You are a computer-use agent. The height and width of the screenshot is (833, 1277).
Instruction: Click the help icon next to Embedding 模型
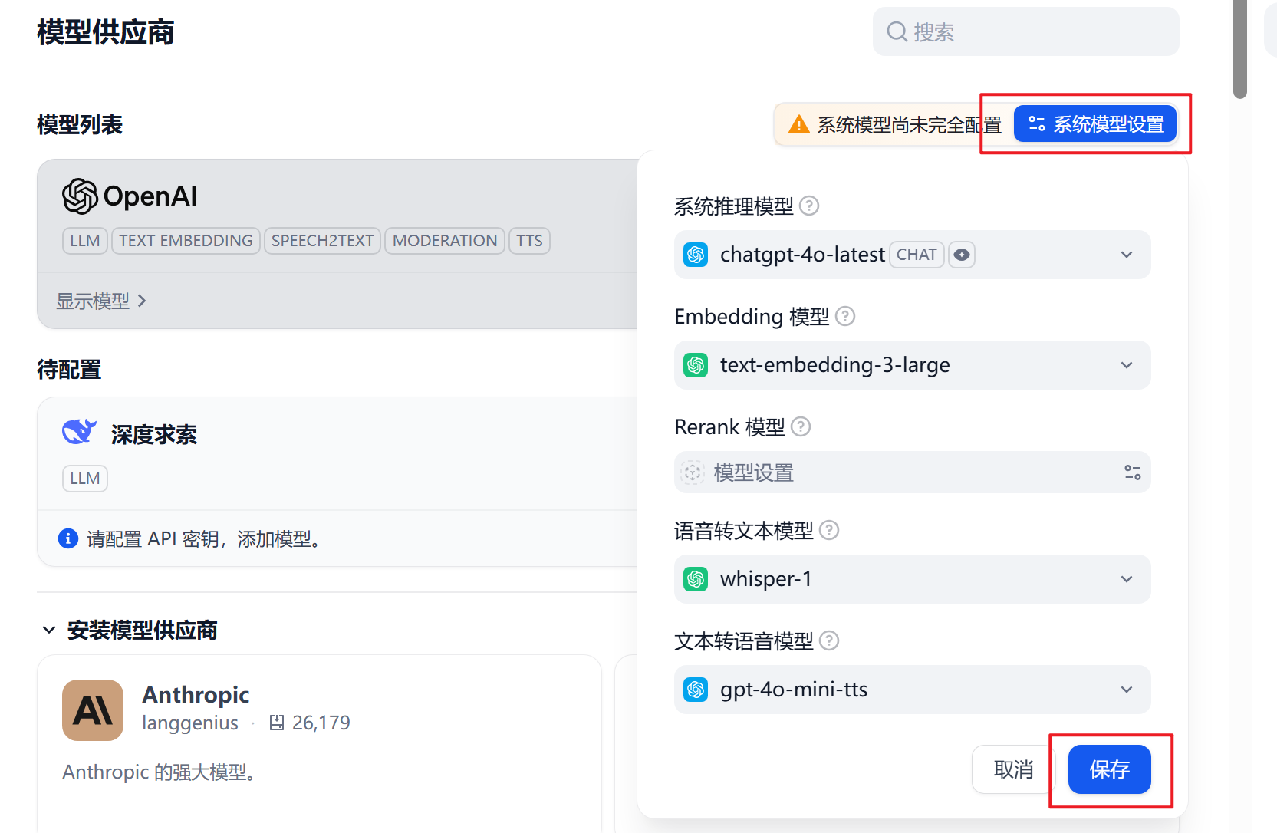pos(845,316)
